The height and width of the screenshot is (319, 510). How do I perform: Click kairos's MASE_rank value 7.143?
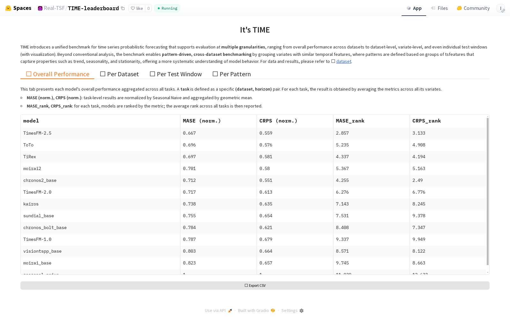(x=371, y=204)
